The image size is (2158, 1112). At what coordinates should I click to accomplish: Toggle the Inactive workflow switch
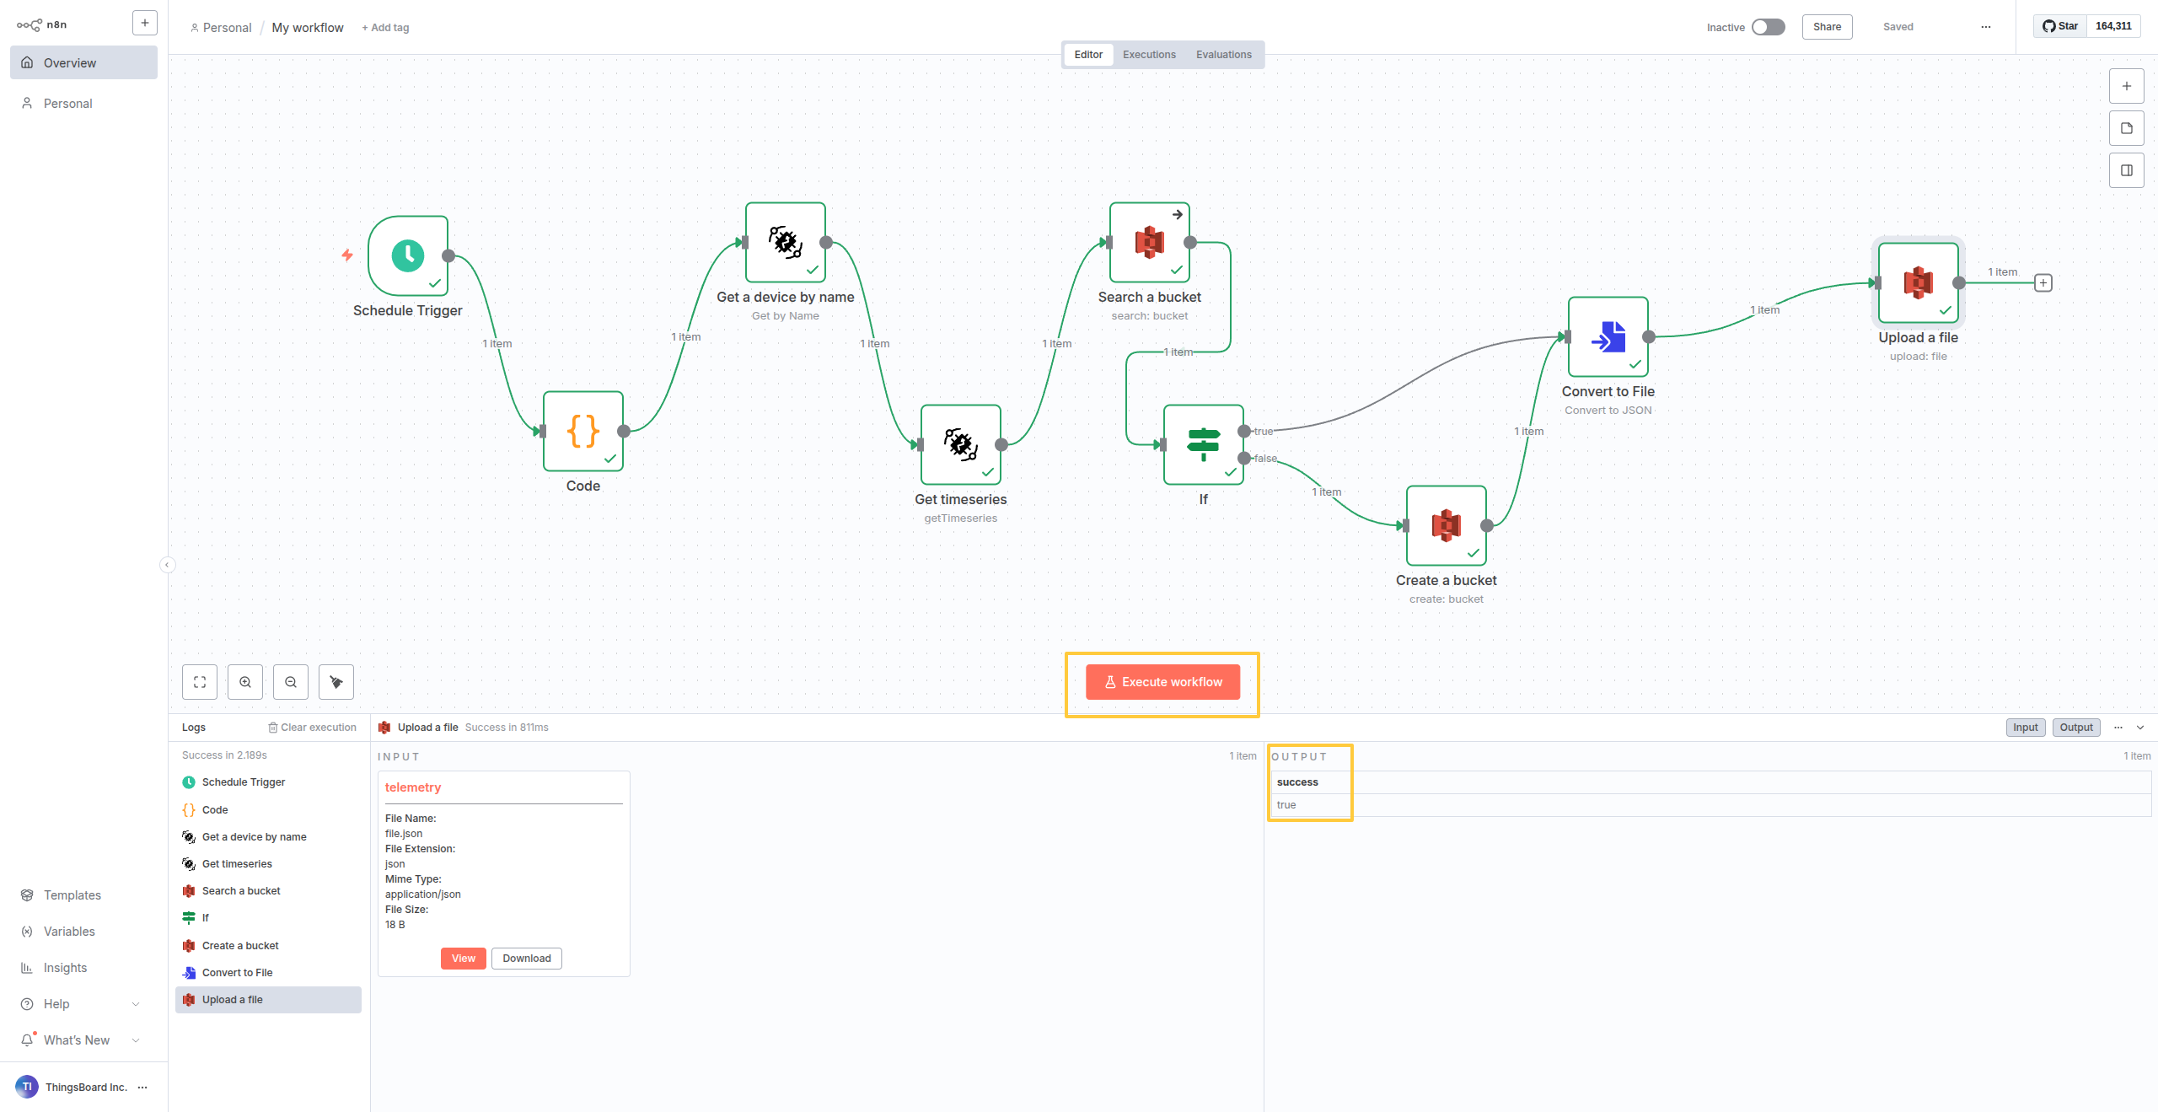point(1768,27)
